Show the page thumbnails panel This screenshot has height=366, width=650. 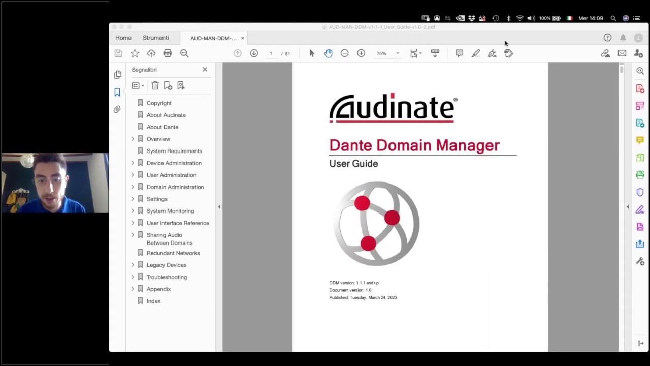click(117, 75)
